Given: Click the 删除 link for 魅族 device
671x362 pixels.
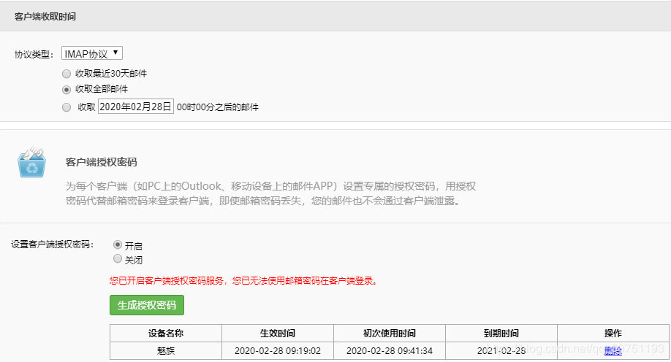Looking at the screenshot, I should click(x=613, y=351).
